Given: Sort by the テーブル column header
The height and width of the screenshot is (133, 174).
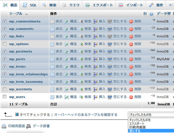Looking at the screenshot, I should pyautogui.click(x=16, y=14).
